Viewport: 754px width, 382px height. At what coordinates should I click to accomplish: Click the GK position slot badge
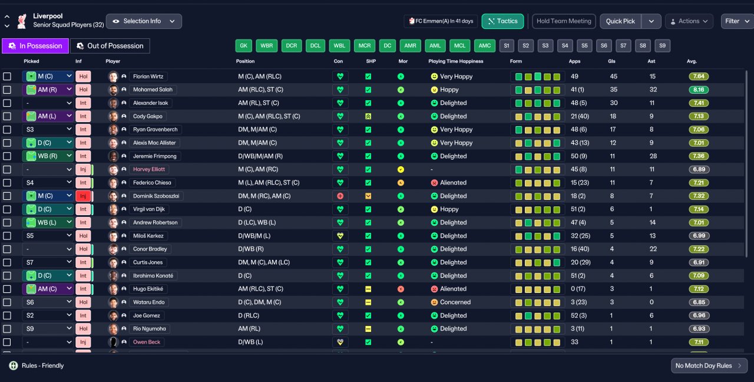(x=244, y=46)
